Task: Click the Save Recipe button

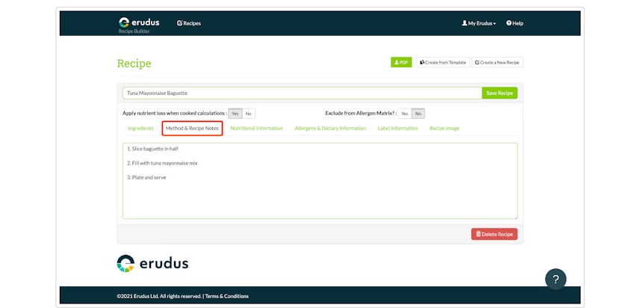Action: pos(500,93)
